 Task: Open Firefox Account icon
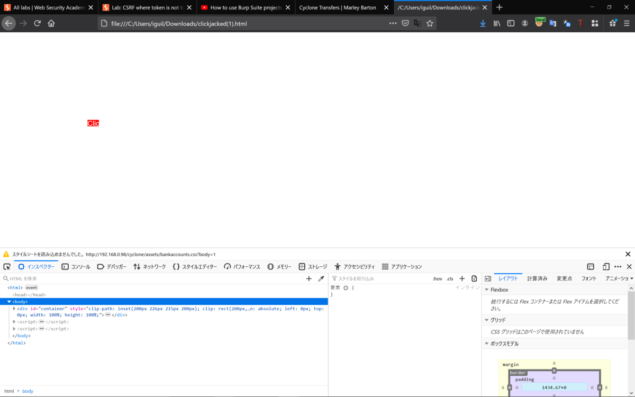[x=525, y=23]
